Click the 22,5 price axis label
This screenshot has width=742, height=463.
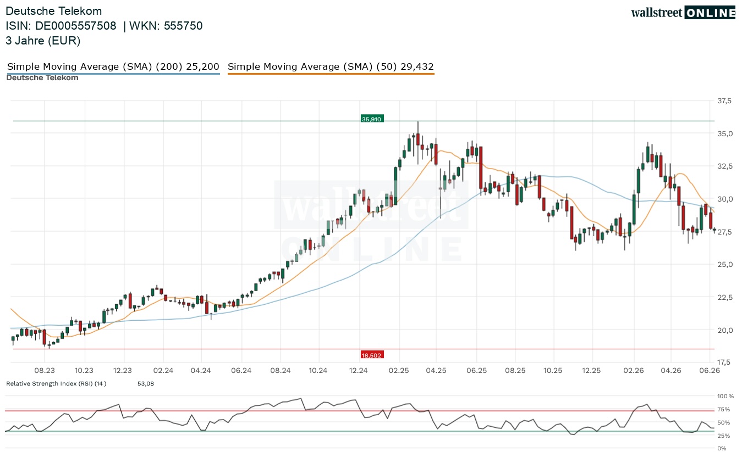click(x=725, y=297)
